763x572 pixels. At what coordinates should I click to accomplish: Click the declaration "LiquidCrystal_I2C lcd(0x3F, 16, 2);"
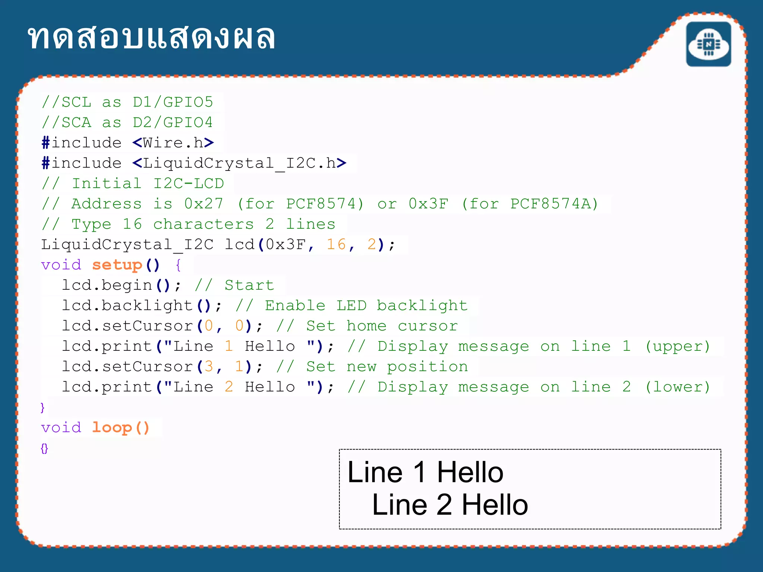point(218,244)
